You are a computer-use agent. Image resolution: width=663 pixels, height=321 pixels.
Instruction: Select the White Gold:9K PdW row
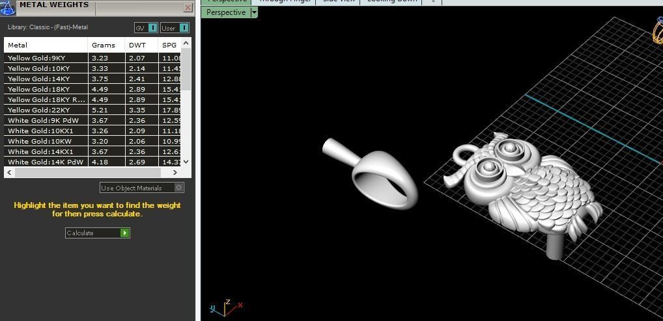92,120
